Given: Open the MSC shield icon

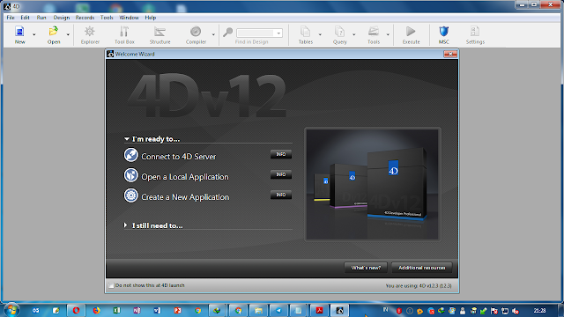Looking at the screenshot, I should click(x=444, y=32).
